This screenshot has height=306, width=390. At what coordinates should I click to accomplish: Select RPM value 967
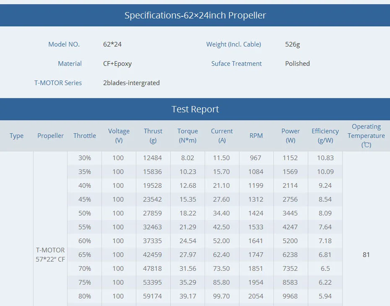click(256, 158)
